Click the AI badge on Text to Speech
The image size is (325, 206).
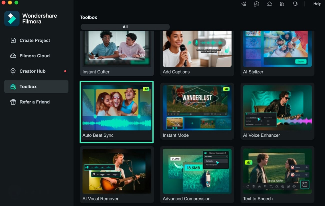coord(248,162)
